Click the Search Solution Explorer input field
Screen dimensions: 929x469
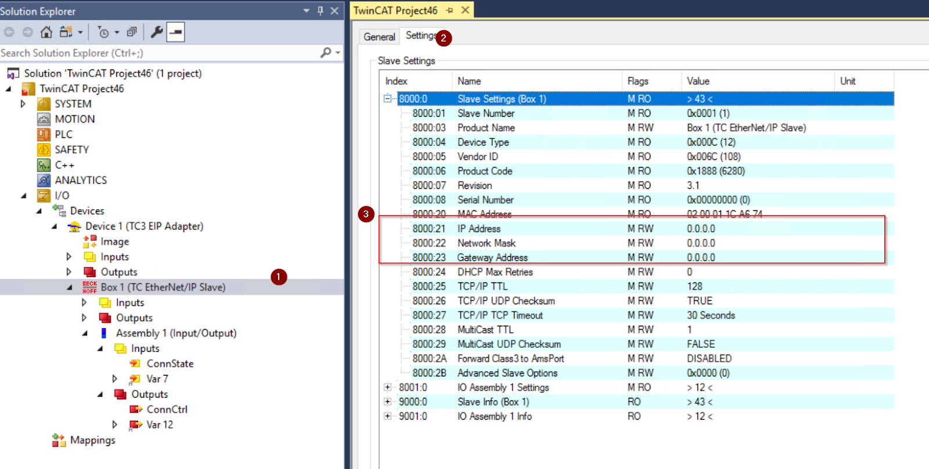point(159,53)
